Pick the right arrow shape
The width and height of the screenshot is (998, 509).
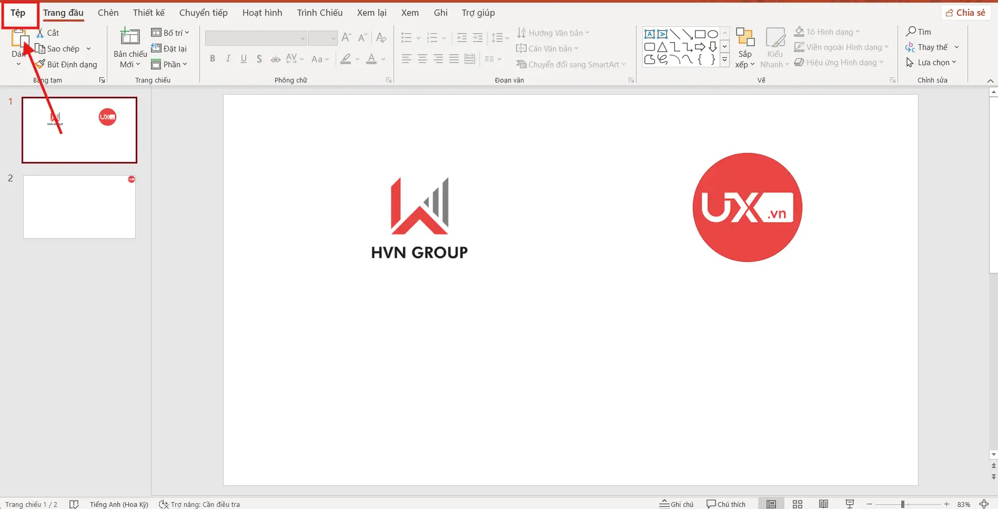(700, 46)
